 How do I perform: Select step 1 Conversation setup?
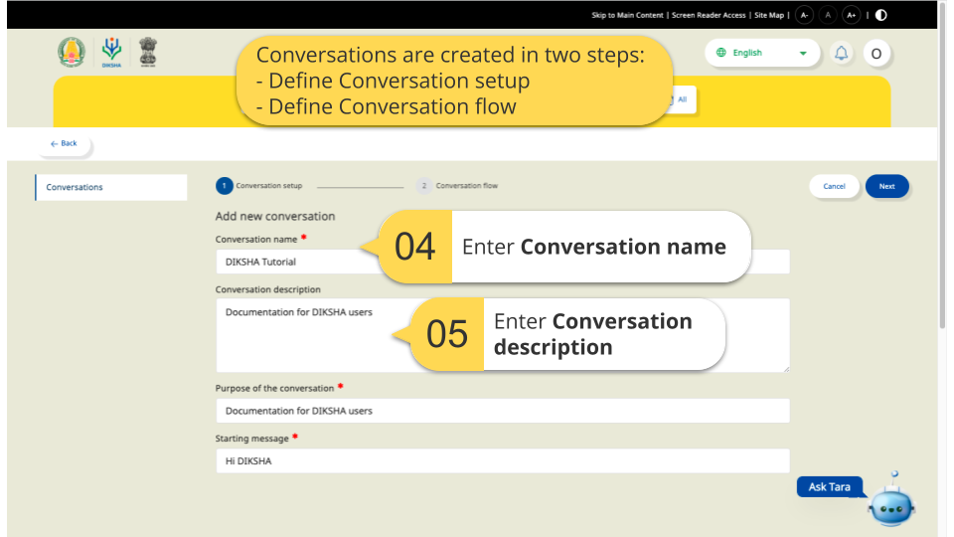pos(260,186)
